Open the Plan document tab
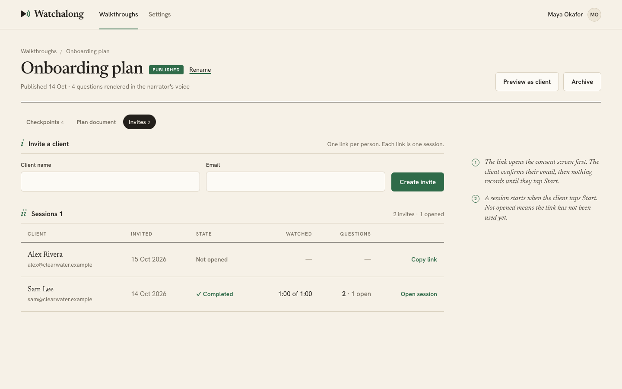This screenshot has height=389, width=622. (96, 122)
